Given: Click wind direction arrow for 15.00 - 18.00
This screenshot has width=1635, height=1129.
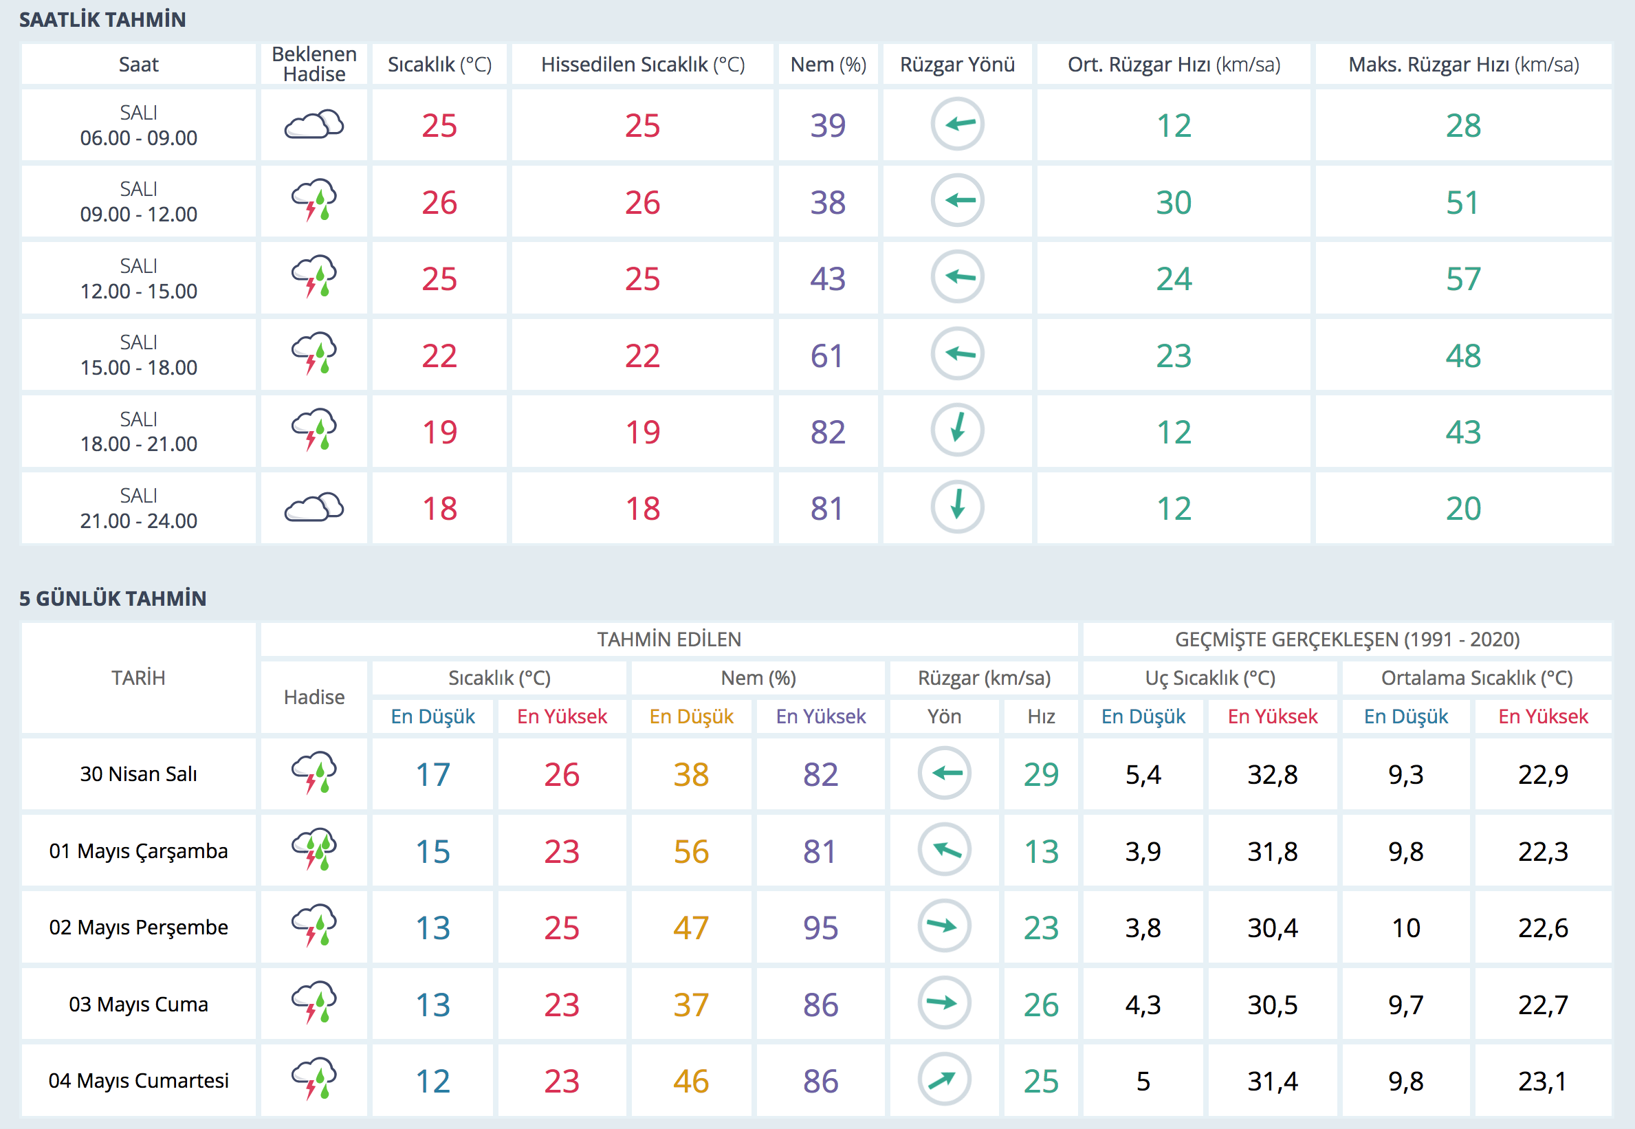Looking at the screenshot, I should (958, 353).
